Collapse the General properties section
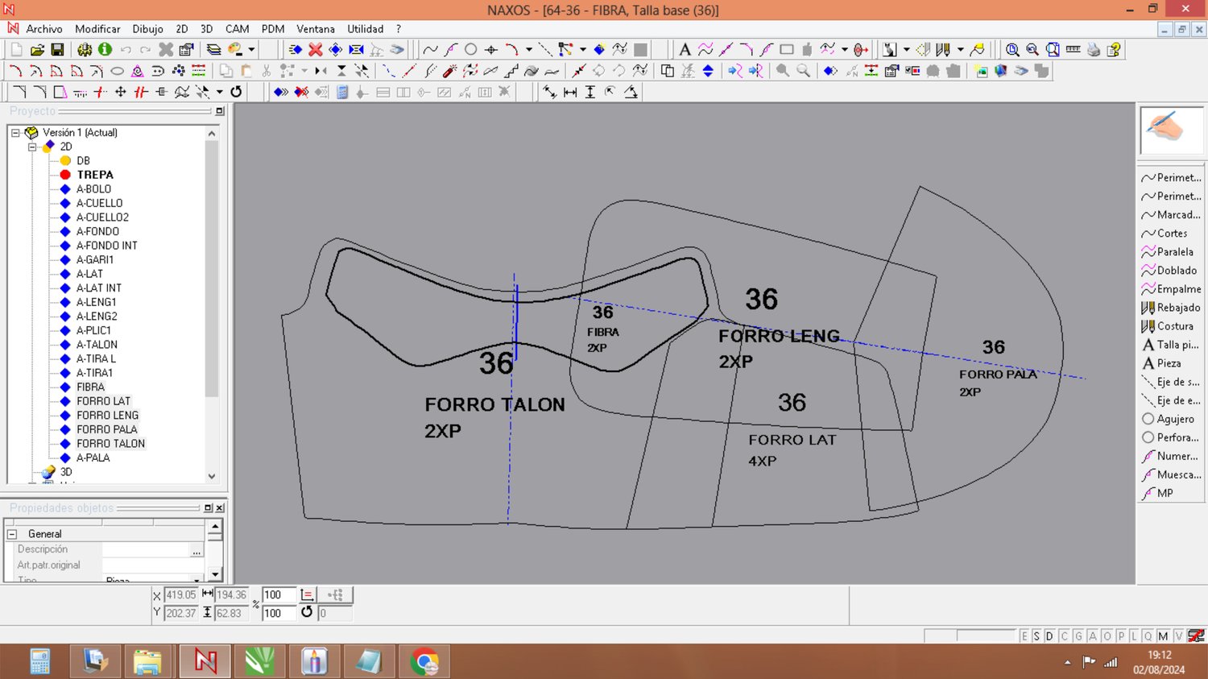This screenshot has width=1208, height=679. pyautogui.click(x=12, y=534)
